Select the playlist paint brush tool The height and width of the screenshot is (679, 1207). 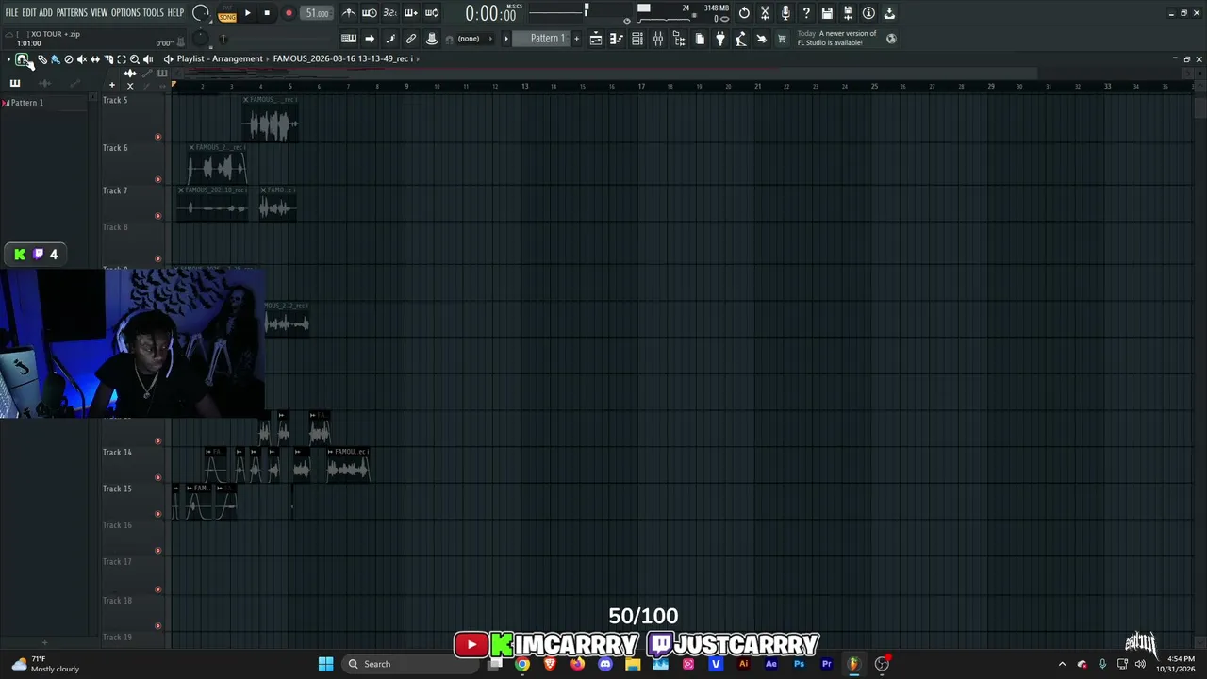pyautogui.click(x=56, y=59)
